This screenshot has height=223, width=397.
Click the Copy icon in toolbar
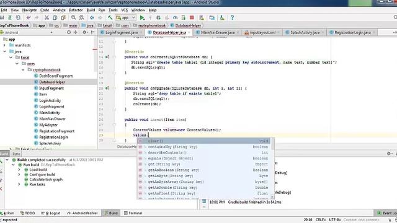click(55, 18)
